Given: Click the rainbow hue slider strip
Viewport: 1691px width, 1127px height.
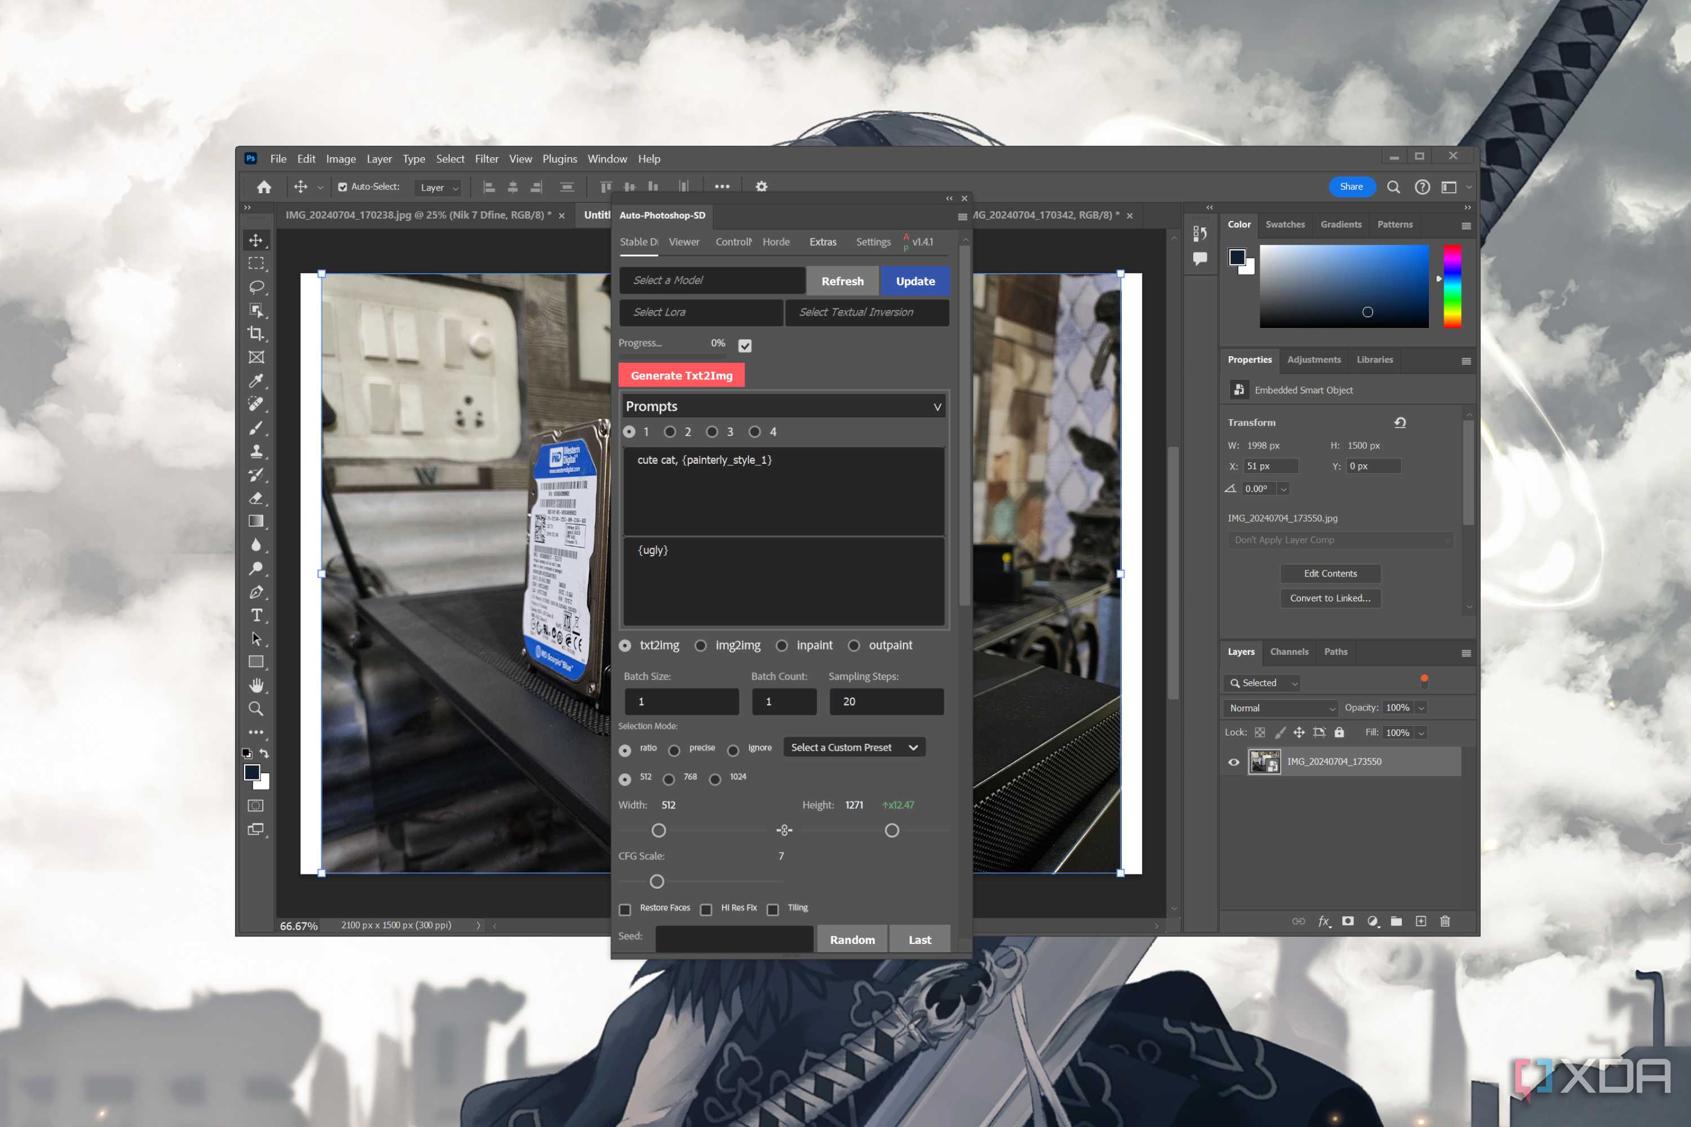Looking at the screenshot, I should point(1453,286).
